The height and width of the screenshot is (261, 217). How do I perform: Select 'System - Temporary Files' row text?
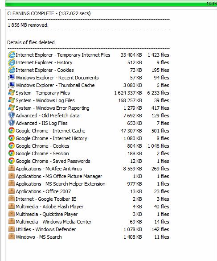(43, 93)
